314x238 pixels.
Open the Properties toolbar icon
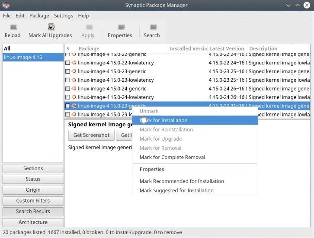coord(121,27)
